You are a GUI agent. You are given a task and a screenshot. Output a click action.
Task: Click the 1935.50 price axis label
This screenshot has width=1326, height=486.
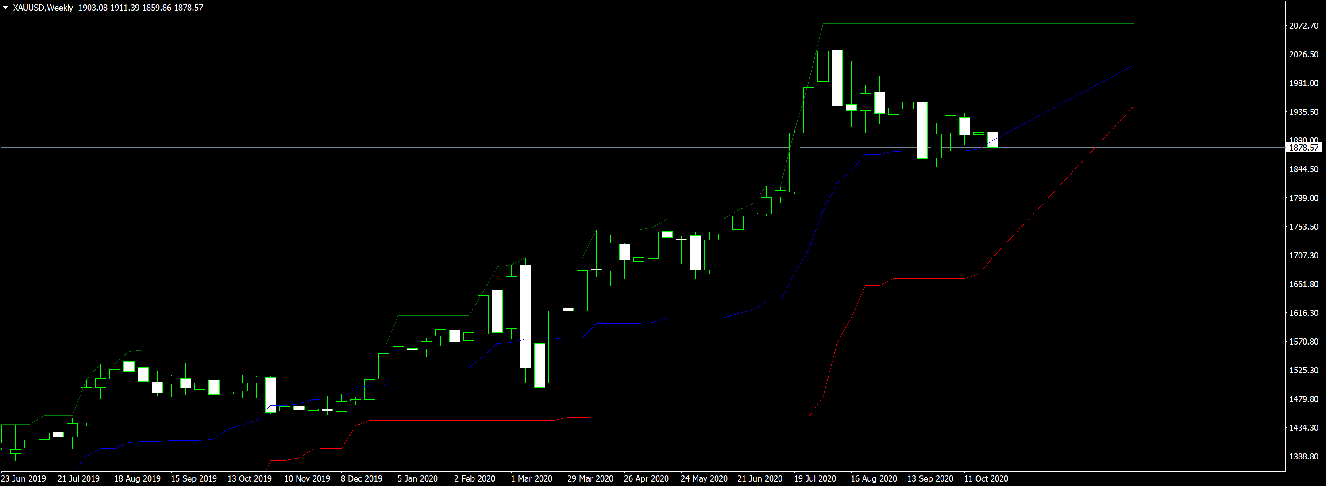coord(1304,112)
